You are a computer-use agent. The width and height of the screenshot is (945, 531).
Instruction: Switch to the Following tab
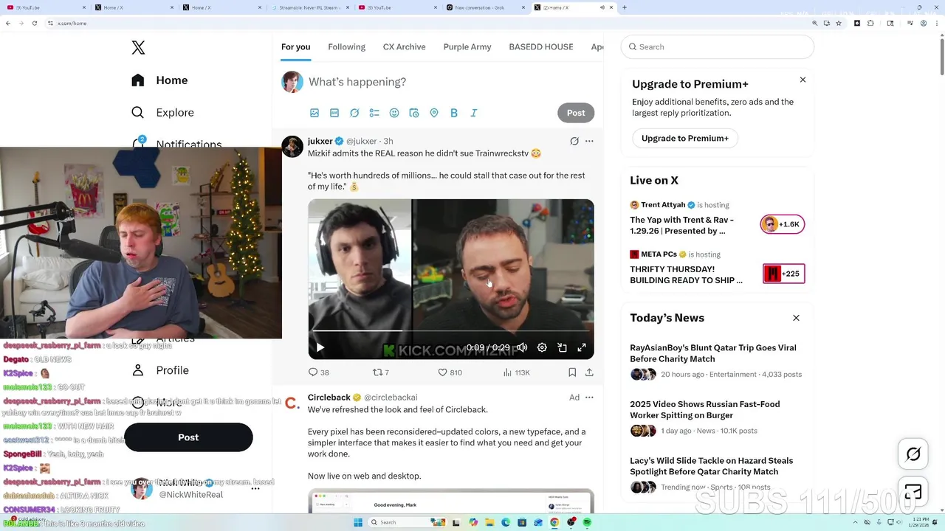[x=346, y=47]
